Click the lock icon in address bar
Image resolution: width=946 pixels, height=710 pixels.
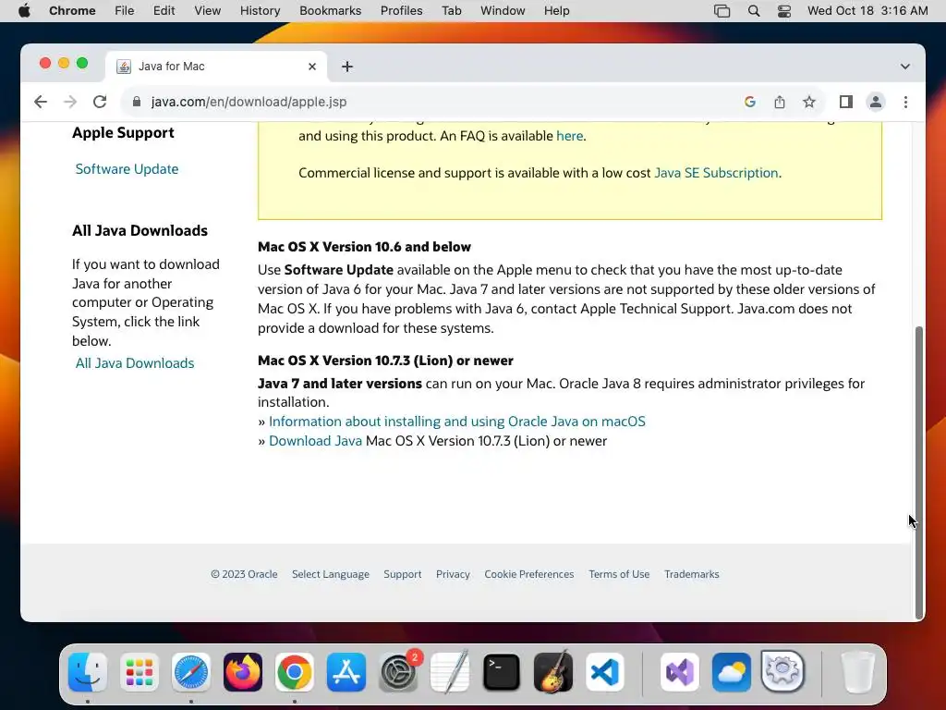click(x=137, y=102)
